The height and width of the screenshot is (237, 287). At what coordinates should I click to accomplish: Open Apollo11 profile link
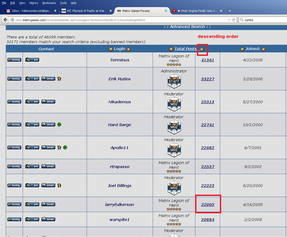(120, 148)
